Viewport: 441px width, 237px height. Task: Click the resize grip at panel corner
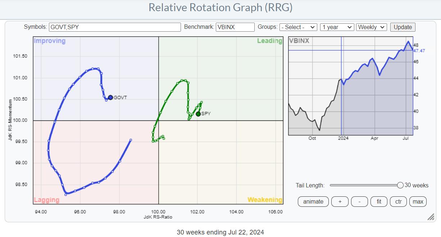(x=430, y=217)
